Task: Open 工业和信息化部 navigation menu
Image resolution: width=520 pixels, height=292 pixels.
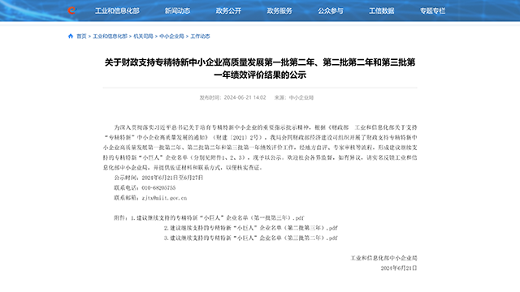Action: 117,11
